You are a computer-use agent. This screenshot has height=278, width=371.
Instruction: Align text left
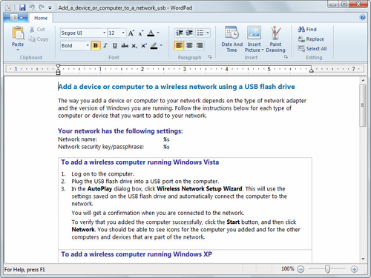pyautogui.click(x=180, y=46)
